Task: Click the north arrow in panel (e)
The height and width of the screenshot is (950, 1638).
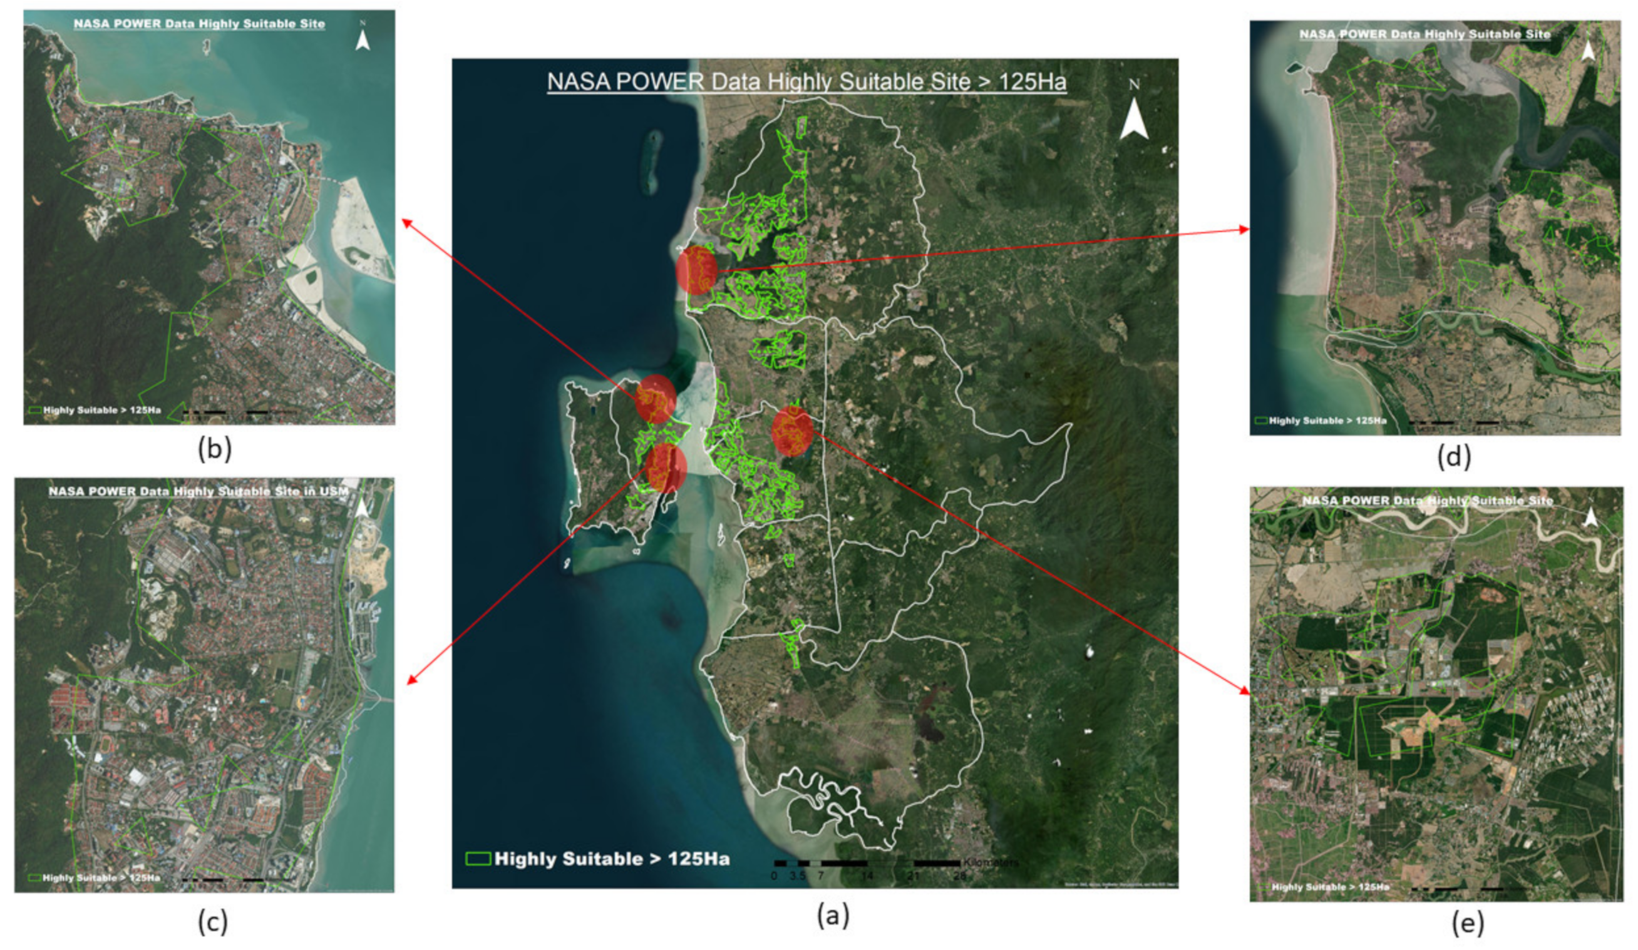Action: pos(1590,518)
